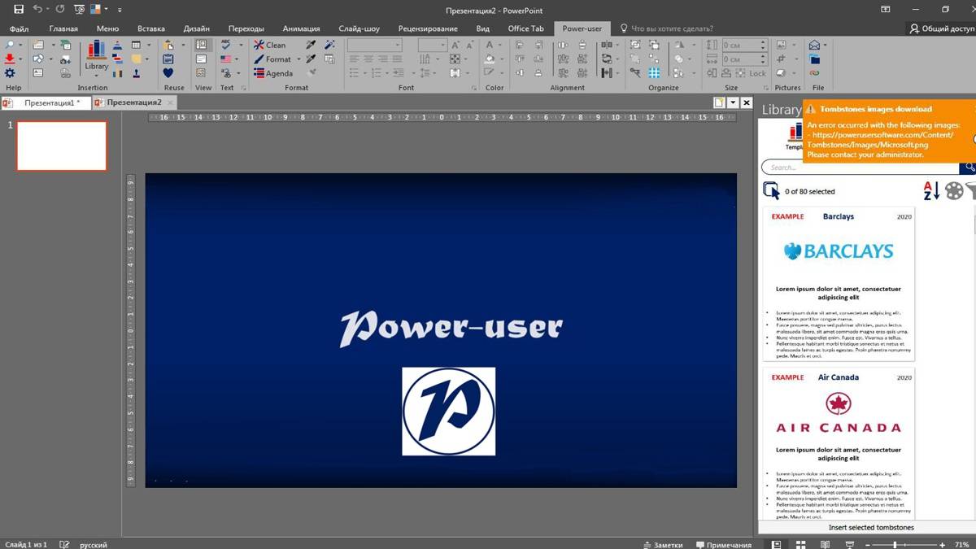Click Insert selected tombstones button
The height and width of the screenshot is (549, 976).
871,527
